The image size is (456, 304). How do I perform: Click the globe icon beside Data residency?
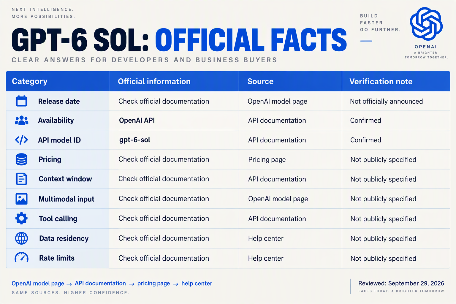coord(21,238)
